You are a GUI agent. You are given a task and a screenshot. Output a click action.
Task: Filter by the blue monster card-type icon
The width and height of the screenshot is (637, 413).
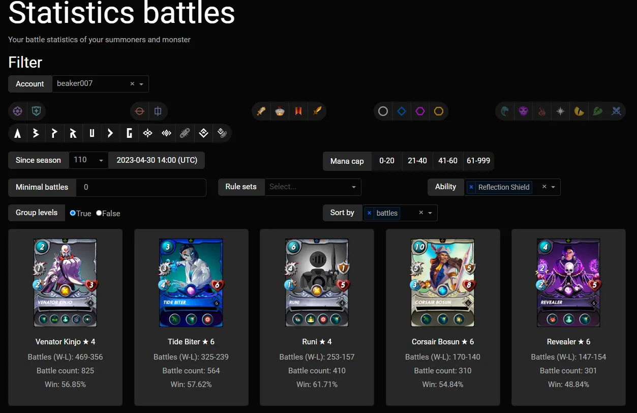(158, 111)
